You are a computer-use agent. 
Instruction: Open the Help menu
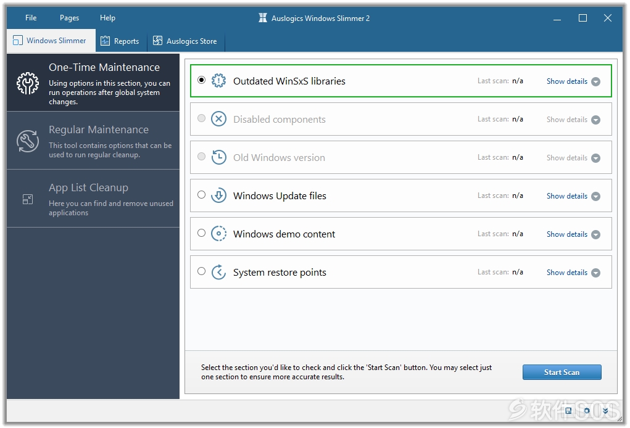(108, 18)
